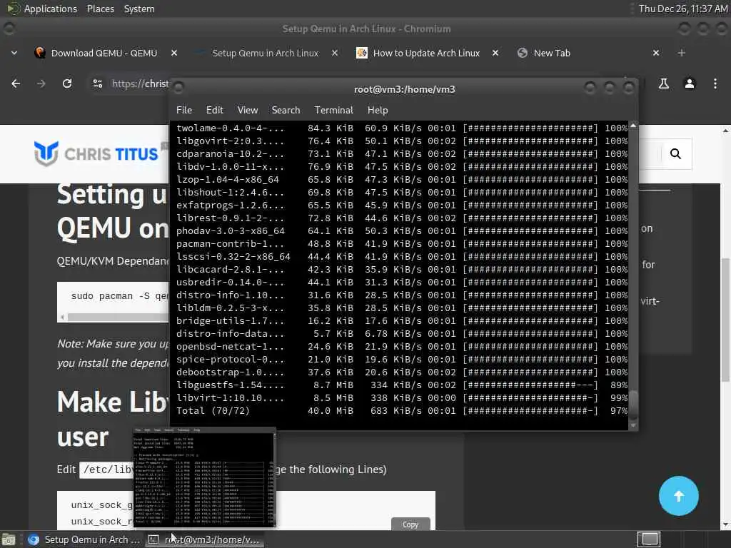Select Setup Qemu in Arch taskbar button
Viewport: 731px width, 548px height.
click(x=84, y=539)
